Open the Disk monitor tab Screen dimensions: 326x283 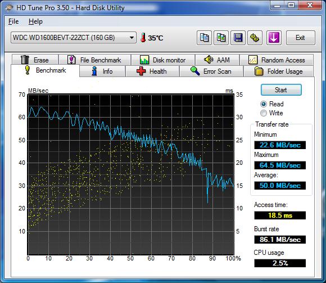click(163, 60)
